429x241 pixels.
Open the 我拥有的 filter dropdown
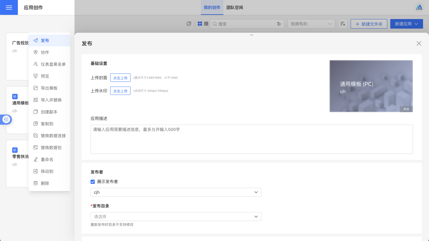pos(311,24)
